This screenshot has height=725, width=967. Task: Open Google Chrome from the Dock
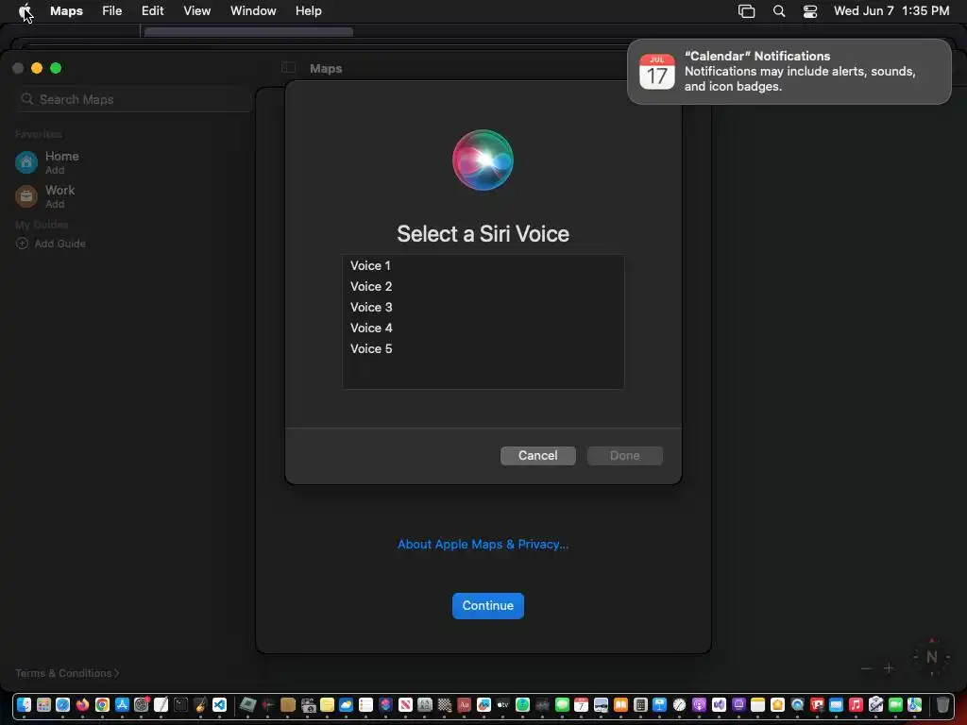pyautogui.click(x=102, y=704)
